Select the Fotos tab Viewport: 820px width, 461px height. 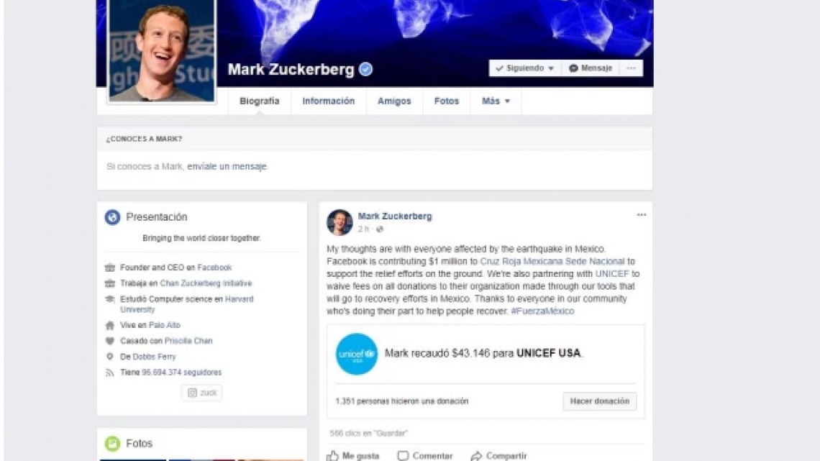(x=447, y=101)
